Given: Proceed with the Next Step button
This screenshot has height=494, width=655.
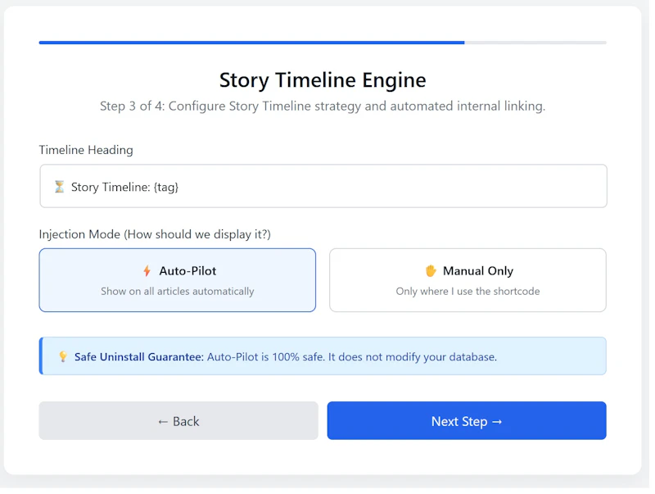Looking at the screenshot, I should (x=467, y=420).
